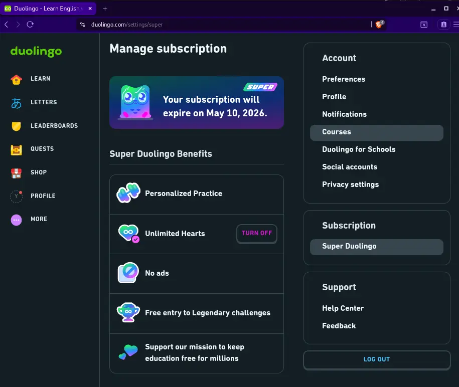Select Super Duolingo subscription item

(x=377, y=247)
